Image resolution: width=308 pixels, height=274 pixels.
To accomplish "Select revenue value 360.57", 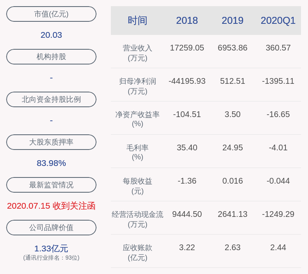I will pyautogui.click(x=278, y=48).
